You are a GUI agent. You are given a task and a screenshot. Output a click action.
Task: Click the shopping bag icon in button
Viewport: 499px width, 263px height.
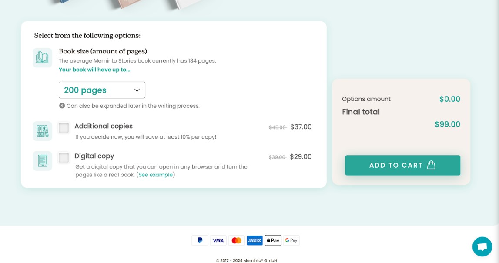tap(431, 165)
